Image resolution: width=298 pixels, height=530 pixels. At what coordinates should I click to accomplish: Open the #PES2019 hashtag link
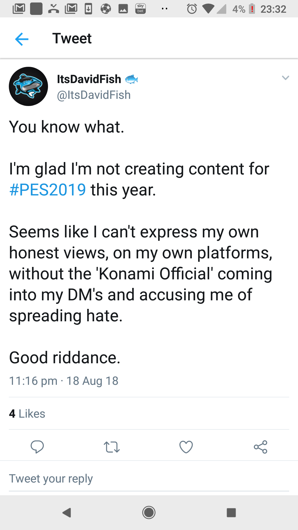tap(47, 190)
